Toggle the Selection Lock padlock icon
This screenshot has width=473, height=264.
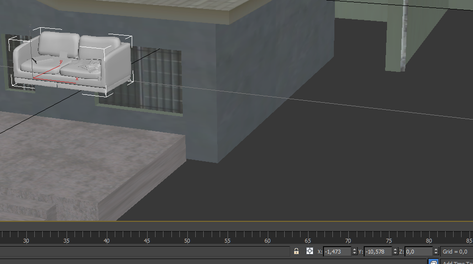296,252
